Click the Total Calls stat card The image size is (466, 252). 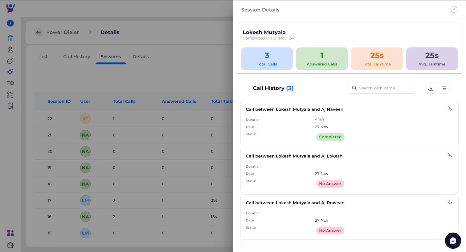267,59
